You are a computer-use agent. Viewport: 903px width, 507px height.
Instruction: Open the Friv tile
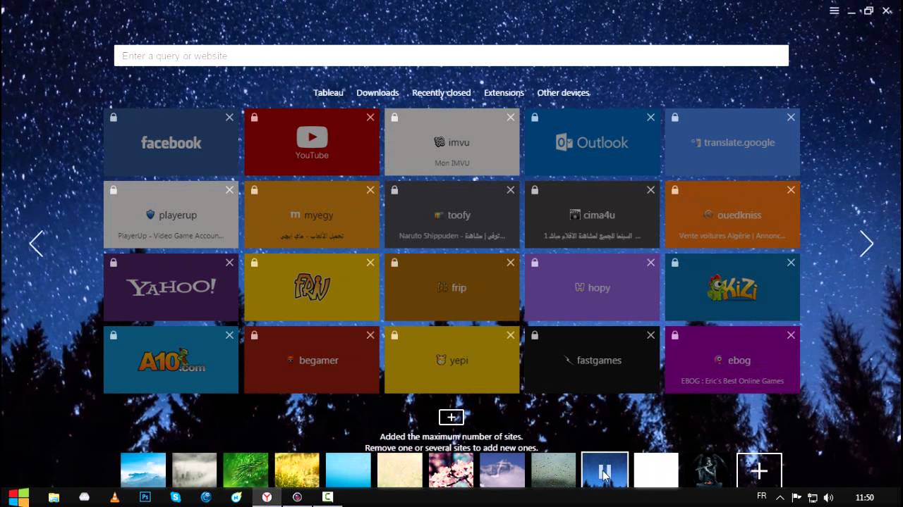click(x=312, y=287)
